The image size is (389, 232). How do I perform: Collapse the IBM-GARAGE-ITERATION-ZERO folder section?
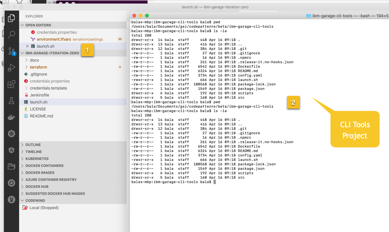pos(23,53)
